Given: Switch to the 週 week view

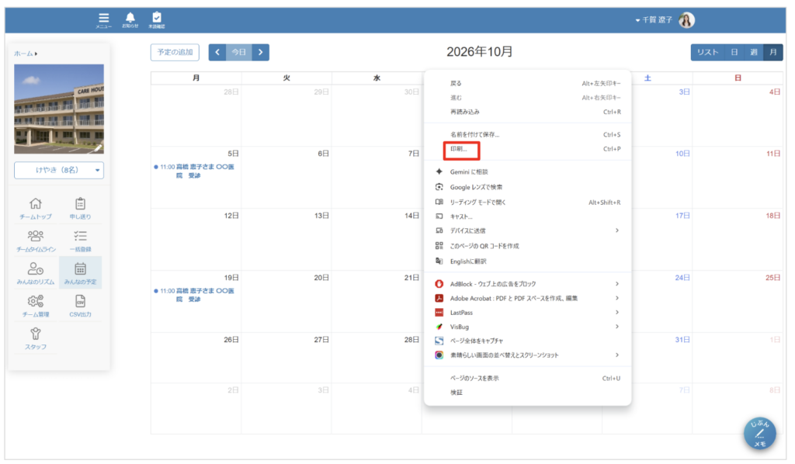Looking at the screenshot, I should [754, 52].
